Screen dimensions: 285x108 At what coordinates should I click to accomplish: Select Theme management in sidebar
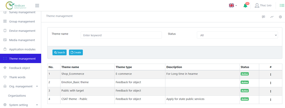click(21, 59)
